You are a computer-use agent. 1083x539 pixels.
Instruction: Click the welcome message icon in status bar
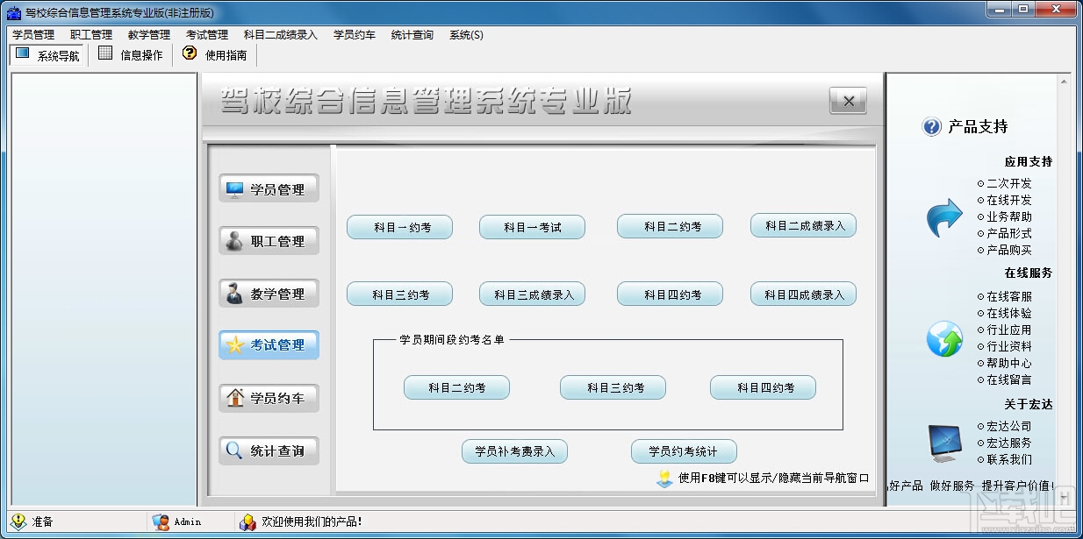tap(247, 521)
